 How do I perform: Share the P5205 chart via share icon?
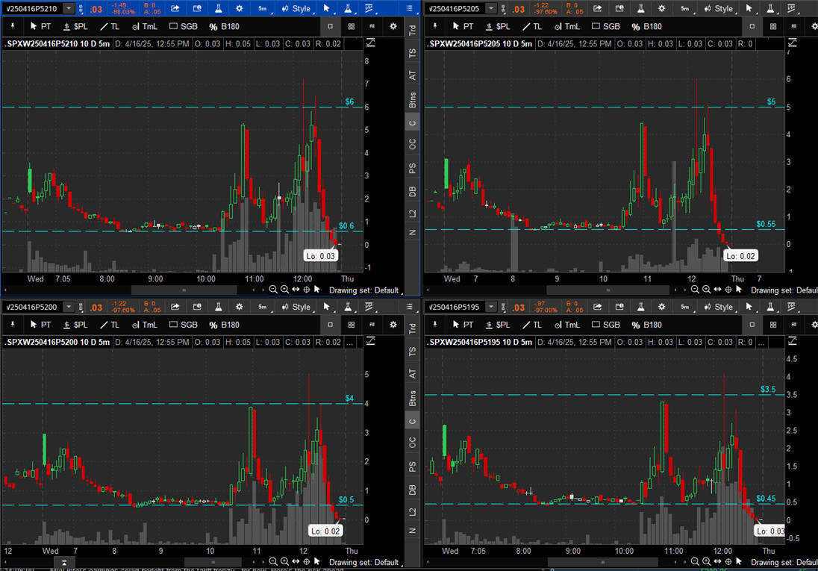(x=597, y=9)
